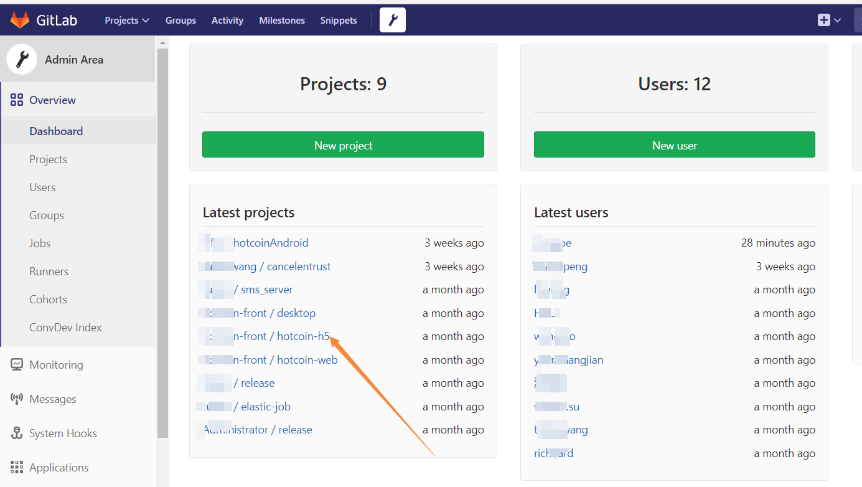862x487 pixels.
Task: Click the Messages broadcast icon
Action: (17, 399)
